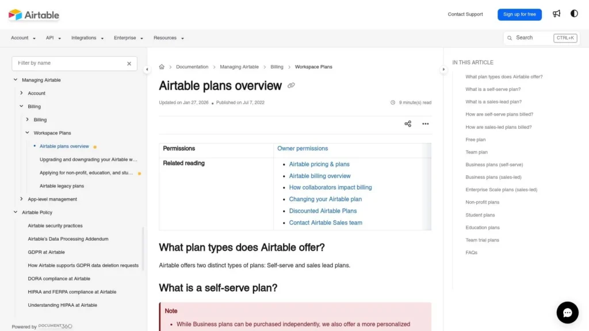Collapse the In This Article panel arrow

coord(443,68)
